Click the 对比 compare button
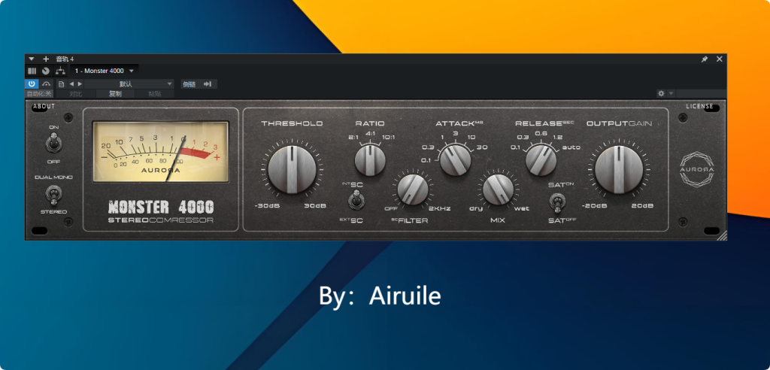The width and height of the screenshot is (770, 370). point(76,94)
